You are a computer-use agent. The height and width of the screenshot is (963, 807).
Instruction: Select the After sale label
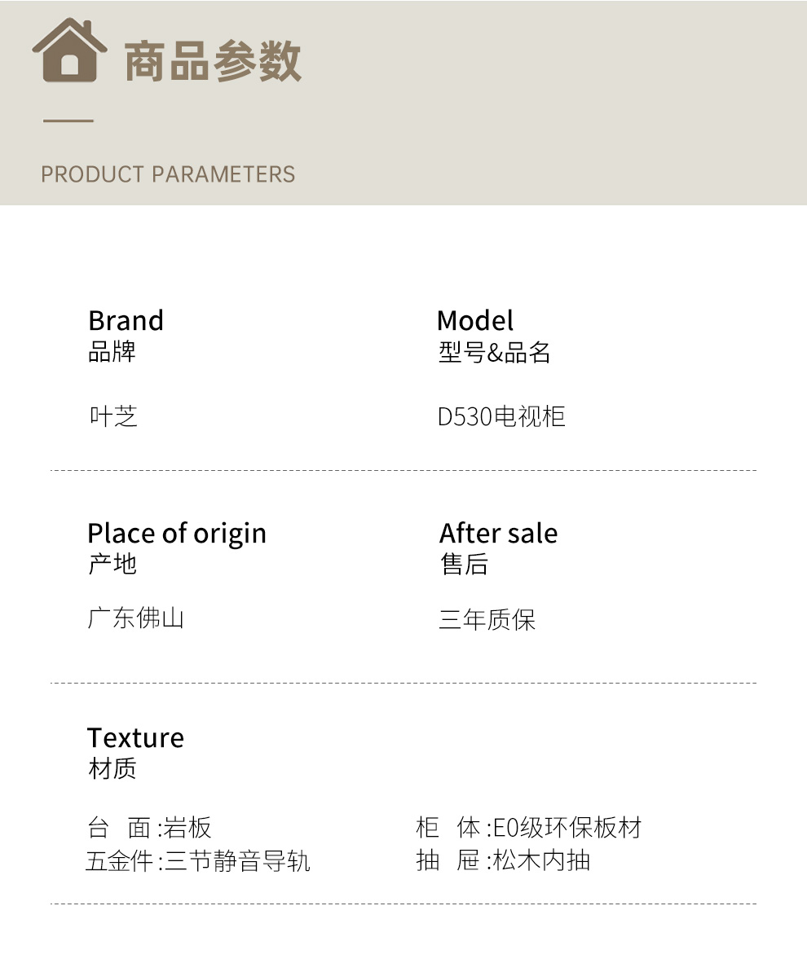(498, 533)
